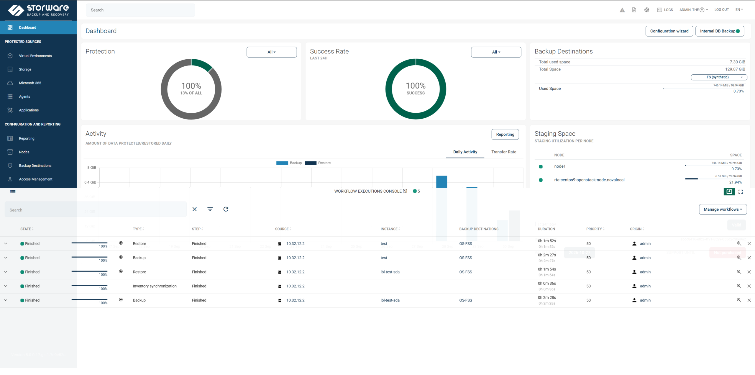Open the LOGS link in header

point(665,10)
